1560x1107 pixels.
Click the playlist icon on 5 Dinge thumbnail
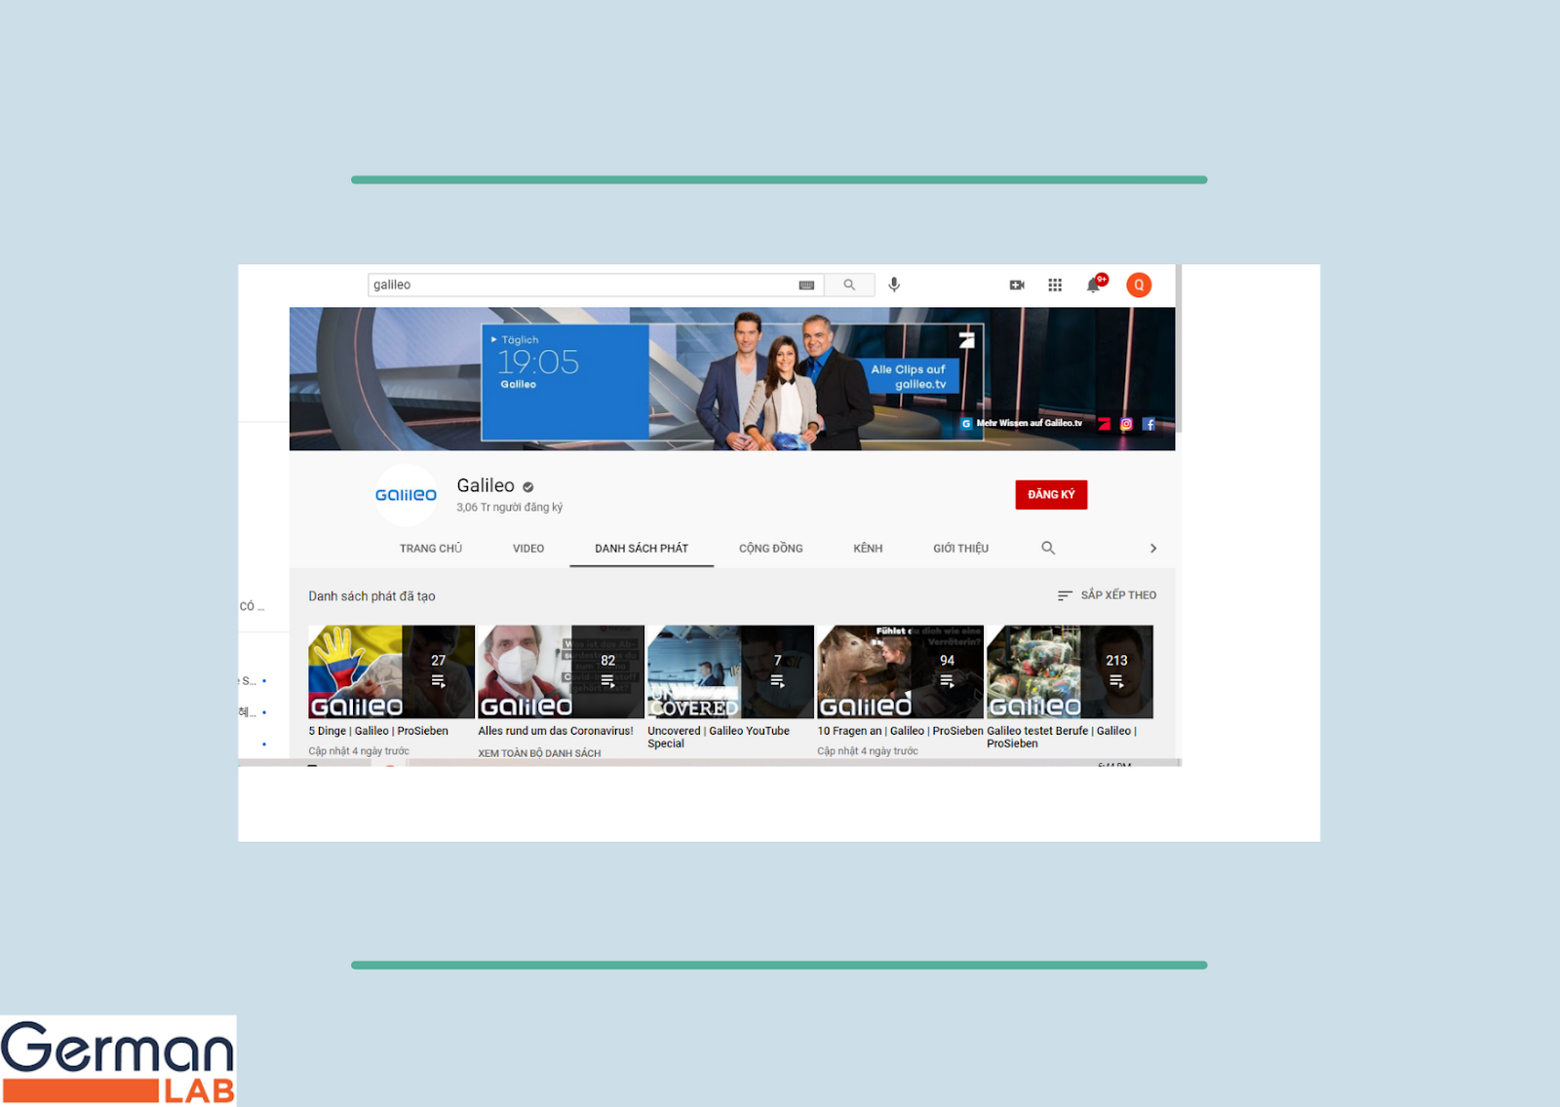pyautogui.click(x=438, y=681)
